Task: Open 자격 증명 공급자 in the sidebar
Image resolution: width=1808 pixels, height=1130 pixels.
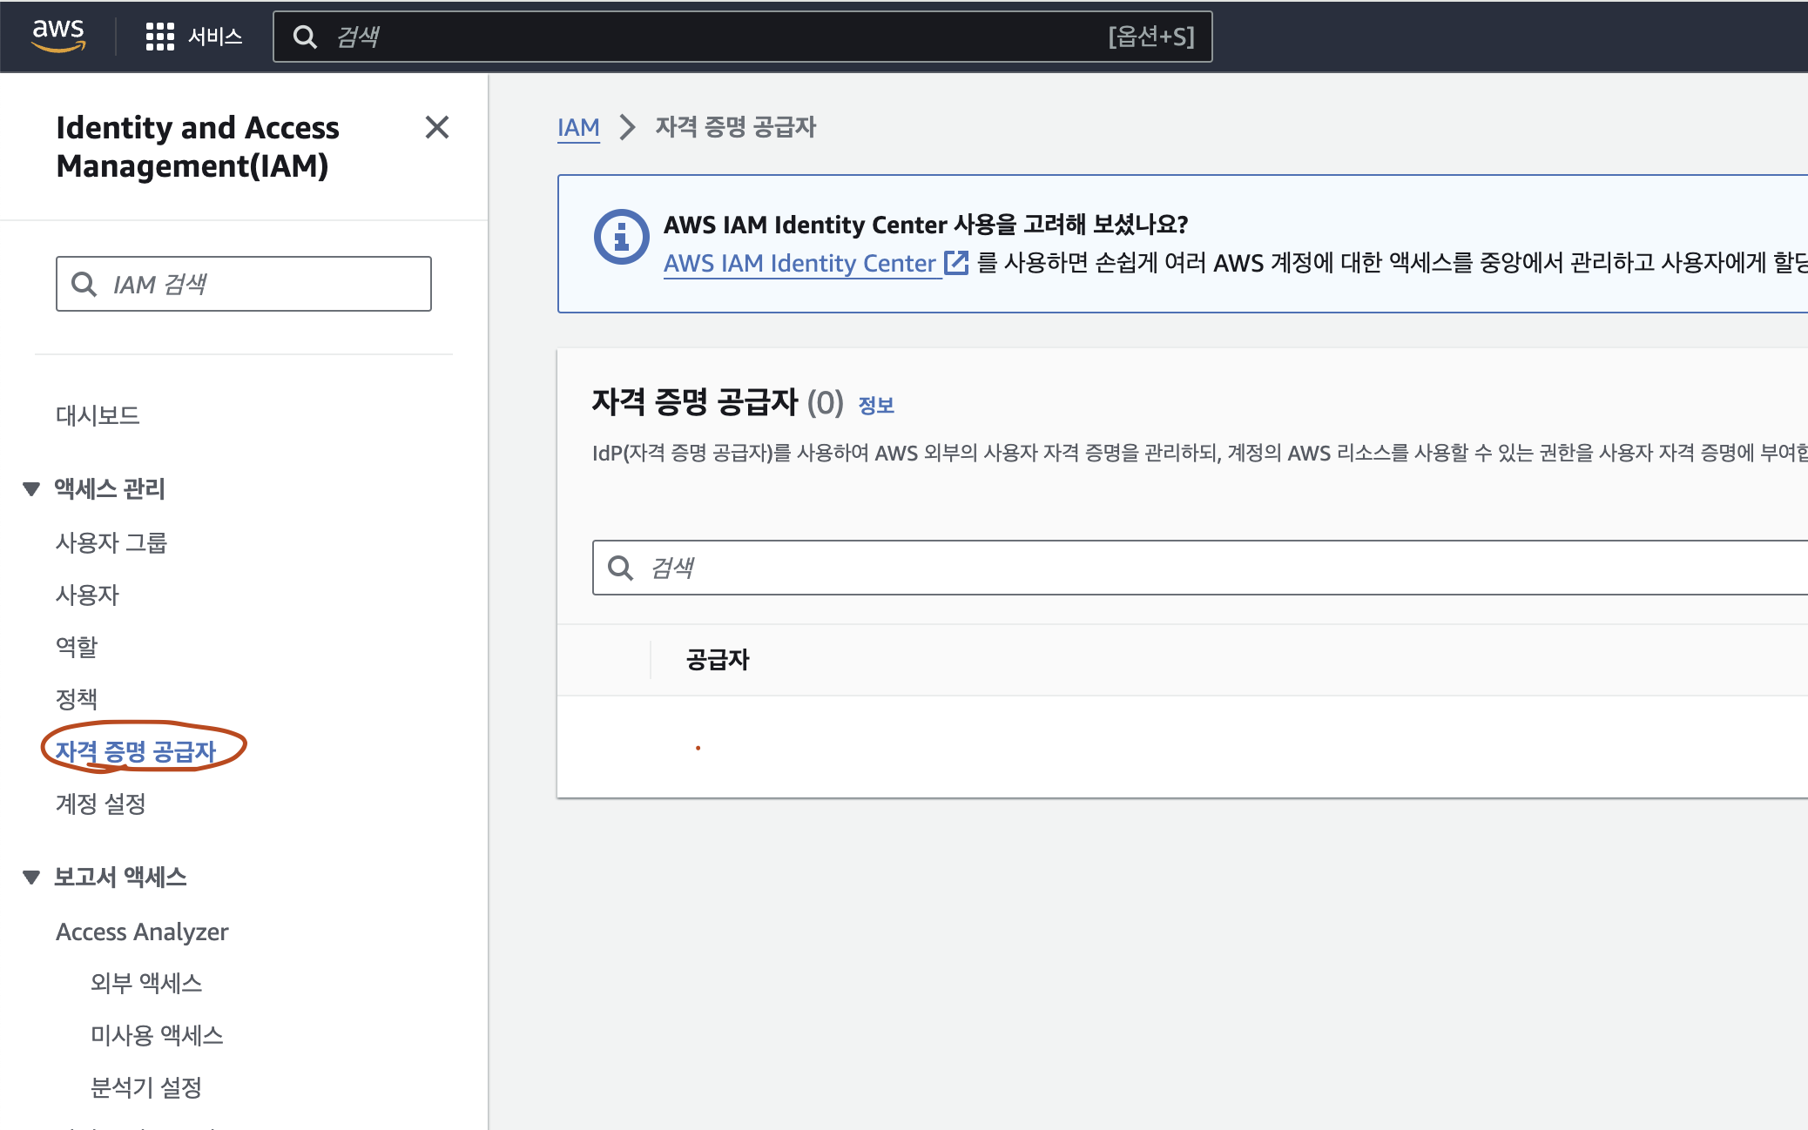Action: pos(136,751)
